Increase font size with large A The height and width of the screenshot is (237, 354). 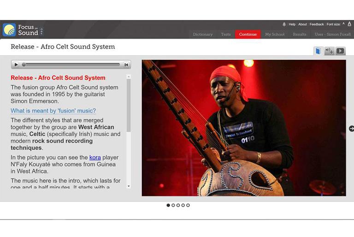(349, 24)
